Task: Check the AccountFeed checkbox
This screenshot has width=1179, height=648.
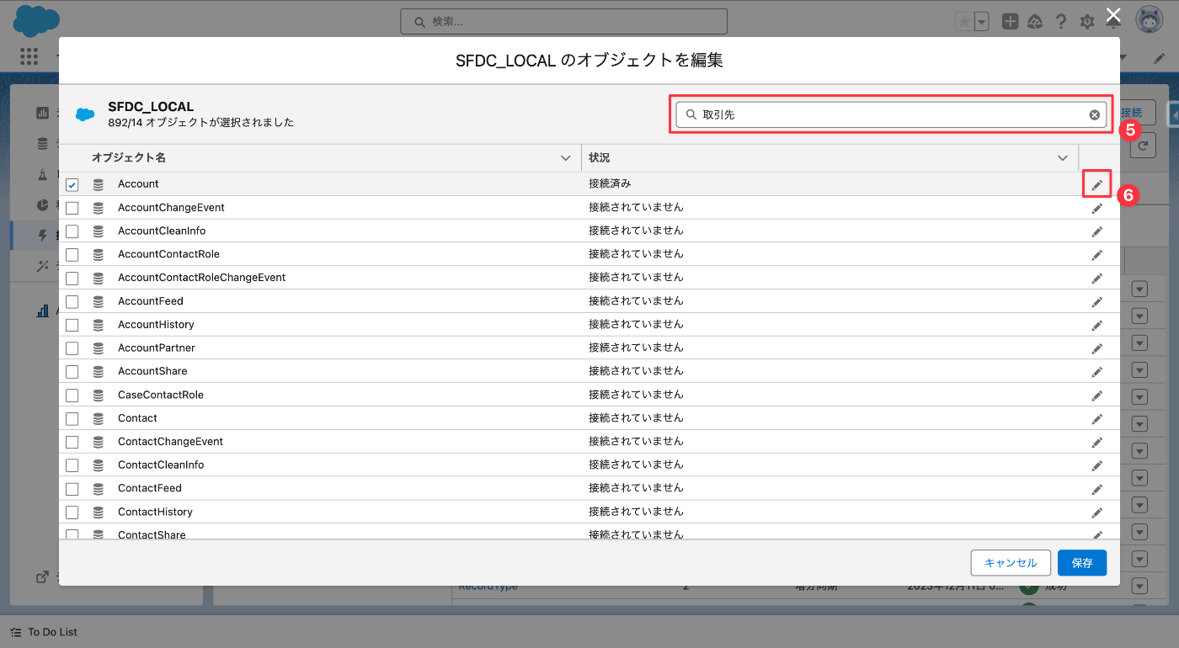Action: pos(72,302)
